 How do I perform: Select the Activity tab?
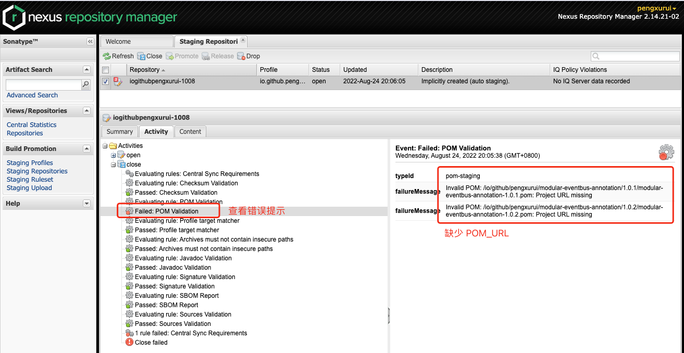[x=156, y=132]
